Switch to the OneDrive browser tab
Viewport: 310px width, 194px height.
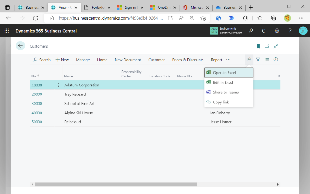(x=163, y=8)
